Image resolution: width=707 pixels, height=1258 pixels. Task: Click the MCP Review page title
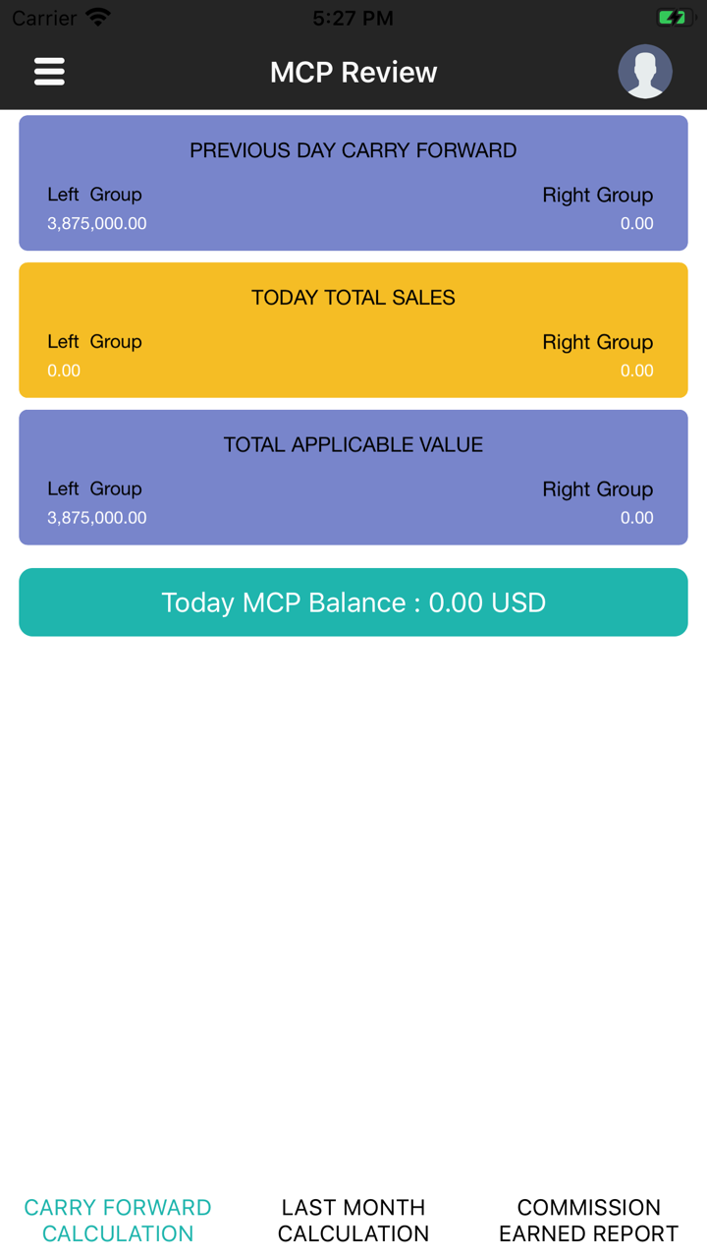click(353, 72)
